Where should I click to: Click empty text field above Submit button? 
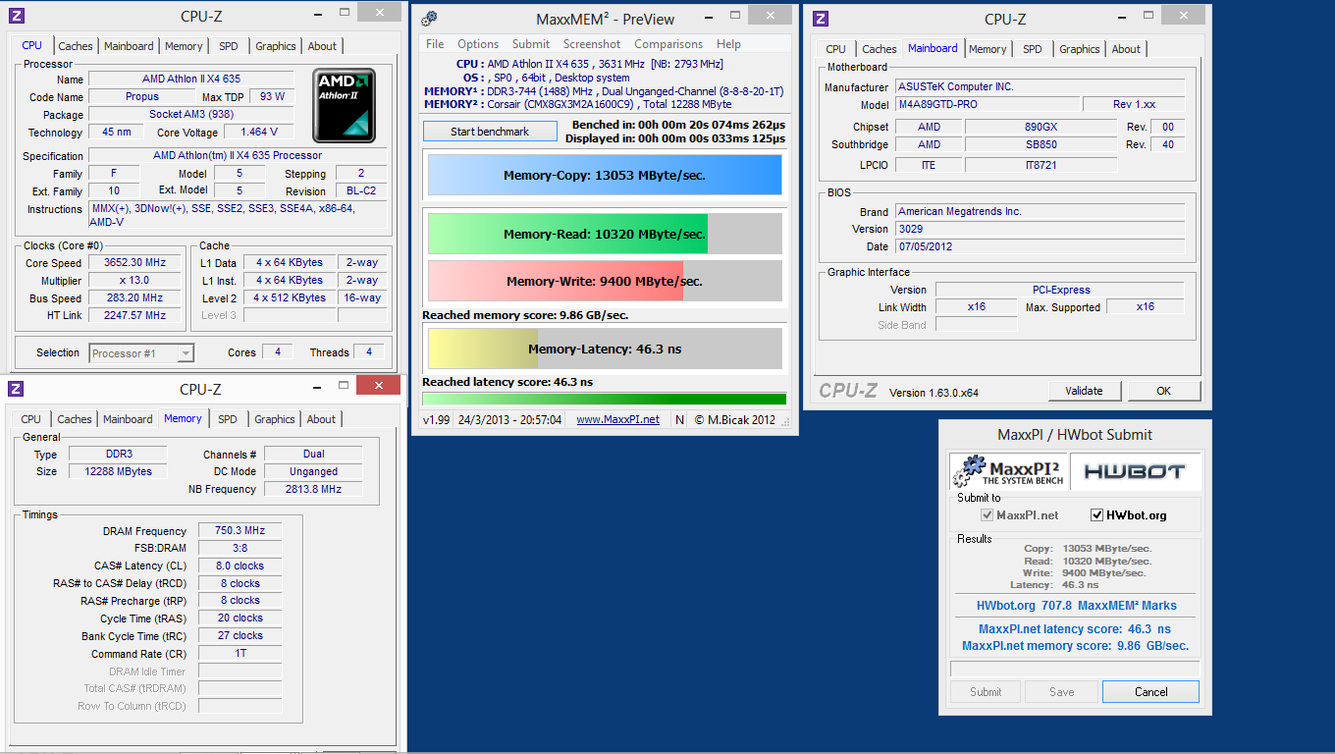click(1075, 669)
